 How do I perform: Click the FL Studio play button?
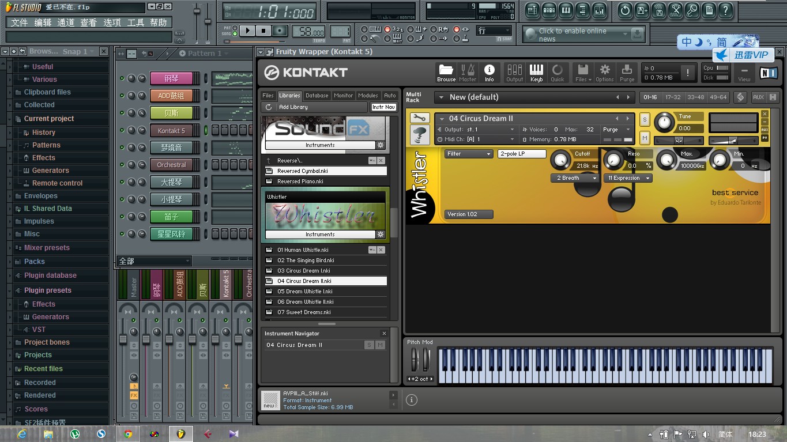tap(247, 31)
